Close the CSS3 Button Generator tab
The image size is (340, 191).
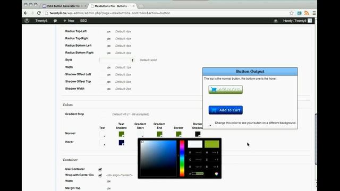[x=85, y=6]
